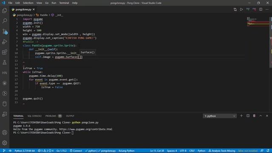Kill terminal with trash icon
Viewport: 272px width, 153px height.
coord(254,116)
